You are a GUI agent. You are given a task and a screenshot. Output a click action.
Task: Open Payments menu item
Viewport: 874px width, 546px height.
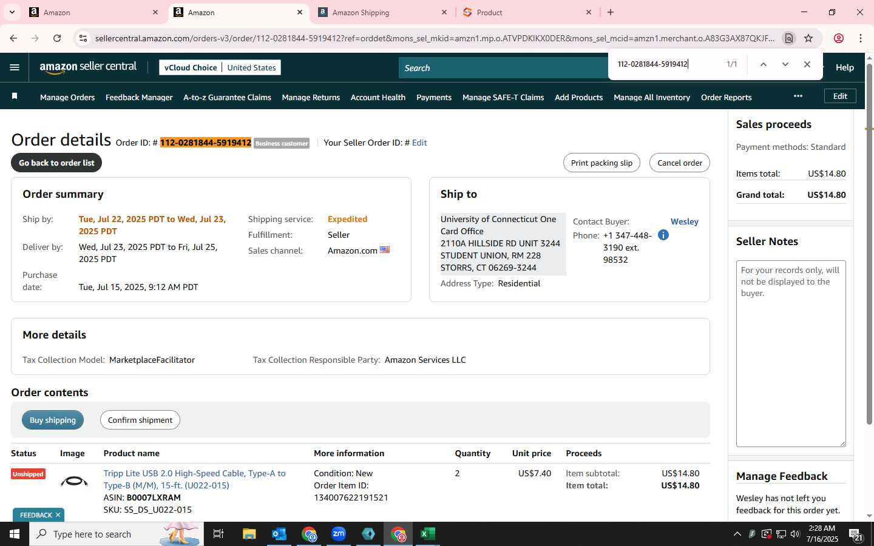434,97
